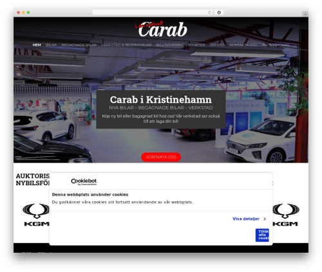The height and width of the screenshot is (272, 322).
Task: Open the HEM menu item
Action: pyautogui.click(x=37, y=45)
